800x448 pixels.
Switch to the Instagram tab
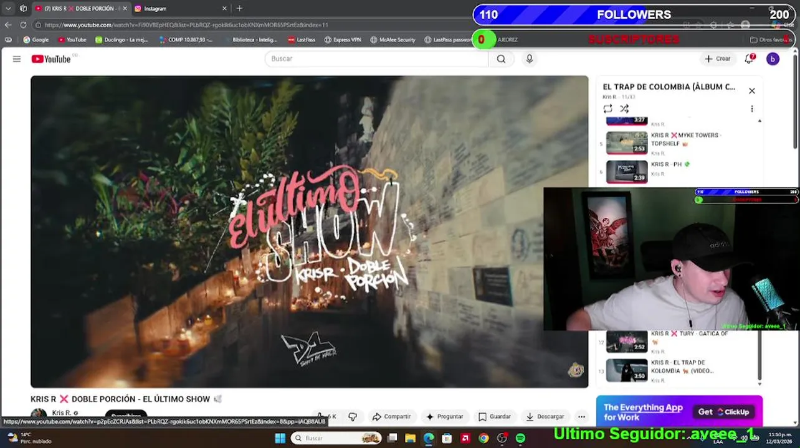pyautogui.click(x=179, y=9)
